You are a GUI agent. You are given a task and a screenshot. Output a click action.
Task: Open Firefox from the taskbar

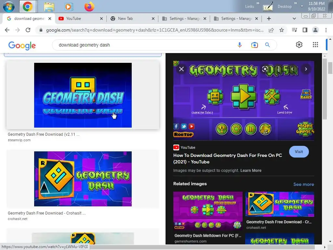coord(89,7)
